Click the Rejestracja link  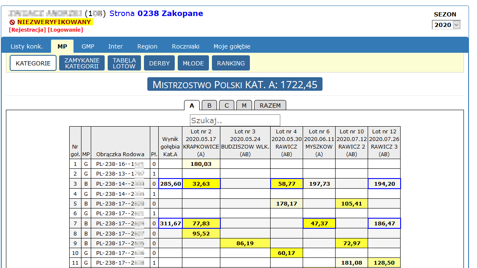27,30
